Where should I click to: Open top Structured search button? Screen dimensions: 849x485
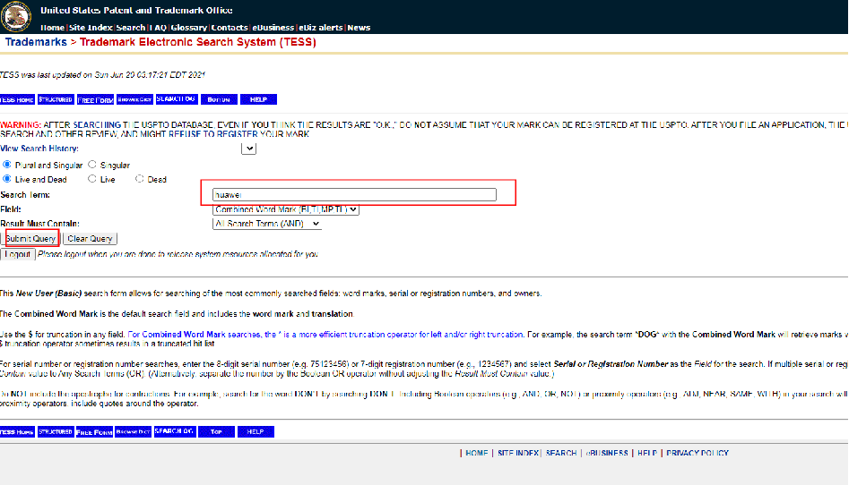[56, 99]
